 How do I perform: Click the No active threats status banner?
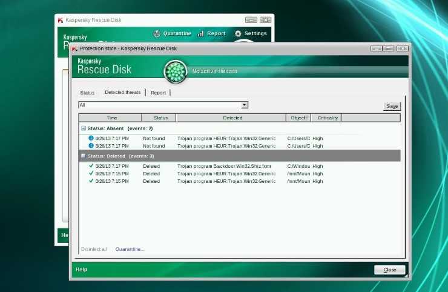click(x=214, y=71)
